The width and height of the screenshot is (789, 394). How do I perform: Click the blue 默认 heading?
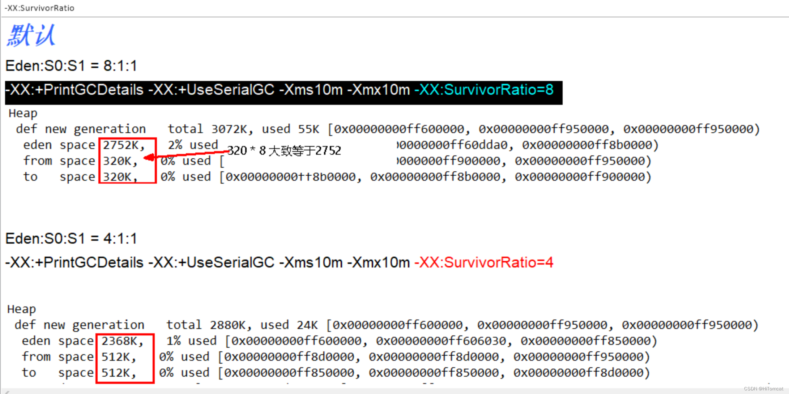pyautogui.click(x=31, y=35)
